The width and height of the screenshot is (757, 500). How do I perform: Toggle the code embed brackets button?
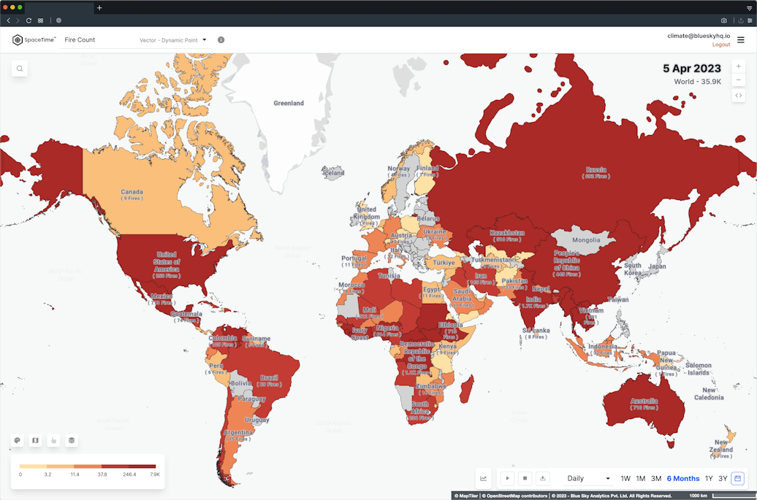pos(738,96)
